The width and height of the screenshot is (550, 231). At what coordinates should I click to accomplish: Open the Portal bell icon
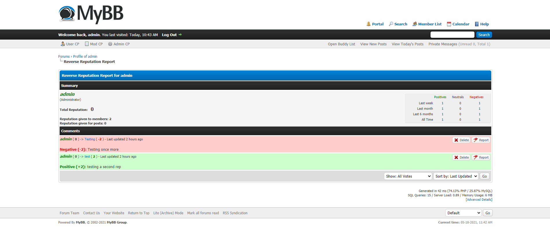pyautogui.click(x=368, y=24)
